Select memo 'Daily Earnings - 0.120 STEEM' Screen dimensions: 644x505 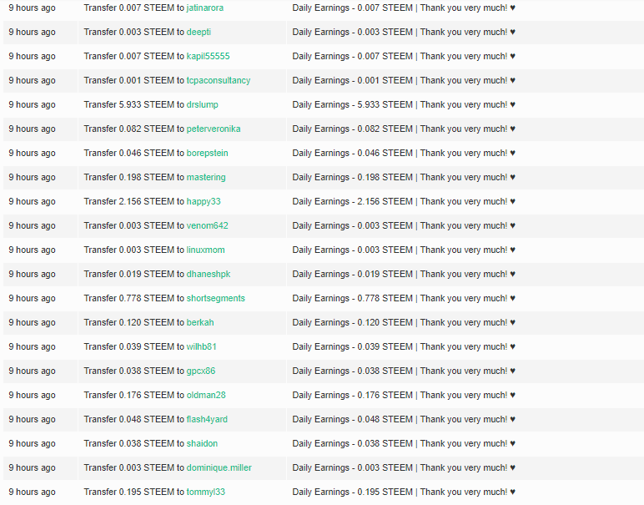pos(352,323)
